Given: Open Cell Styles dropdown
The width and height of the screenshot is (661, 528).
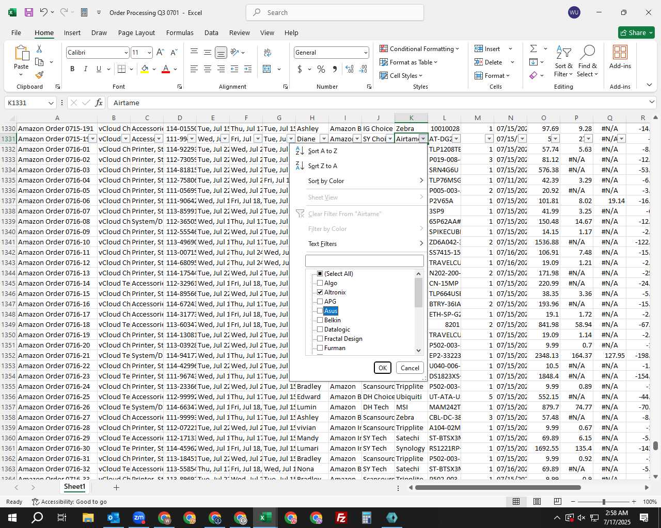Looking at the screenshot, I should coord(401,75).
